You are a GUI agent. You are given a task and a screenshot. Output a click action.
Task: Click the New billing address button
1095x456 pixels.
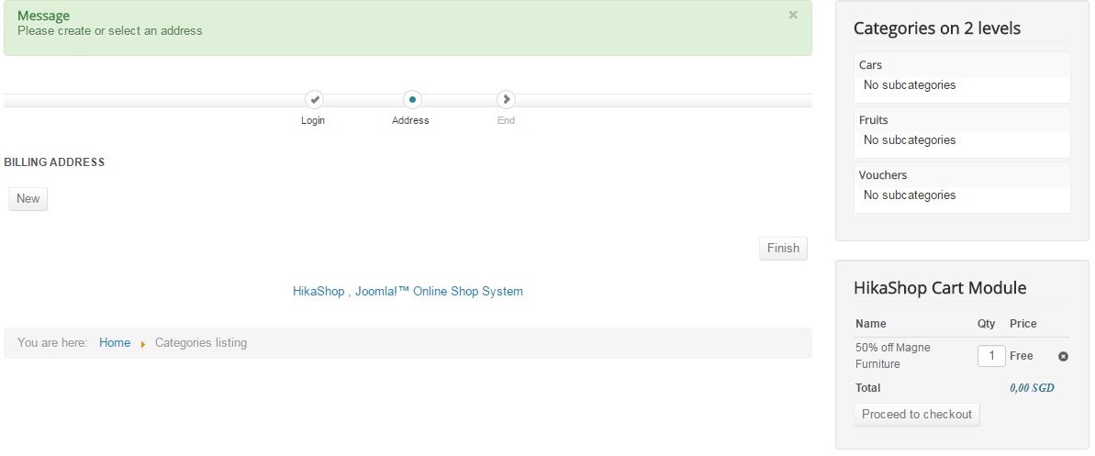click(28, 199)
